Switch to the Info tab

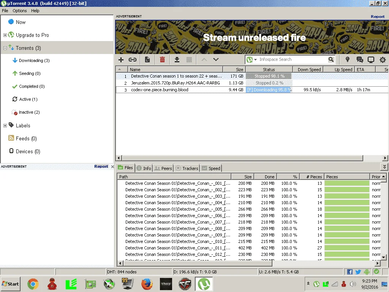click(x=144, y=168)
